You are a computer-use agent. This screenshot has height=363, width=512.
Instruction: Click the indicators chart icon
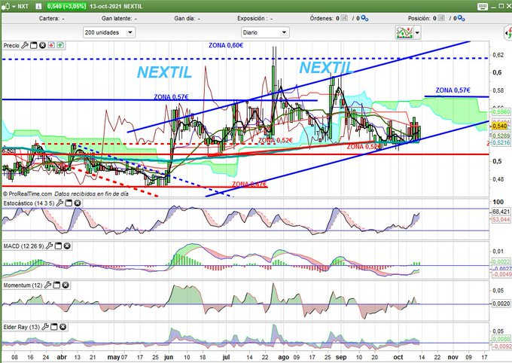[x=404, y=32]
